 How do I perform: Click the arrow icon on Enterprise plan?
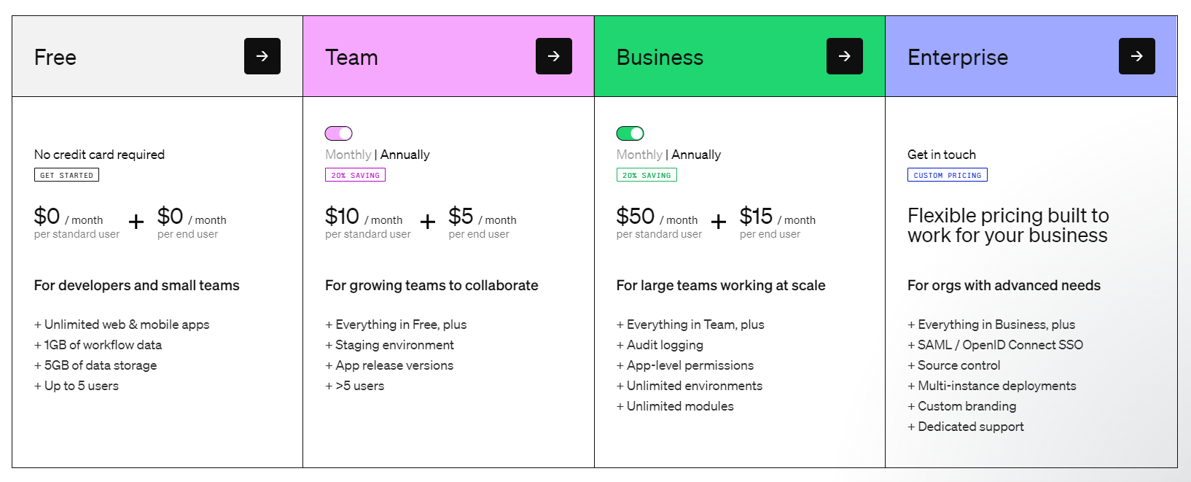(1137, 56)
